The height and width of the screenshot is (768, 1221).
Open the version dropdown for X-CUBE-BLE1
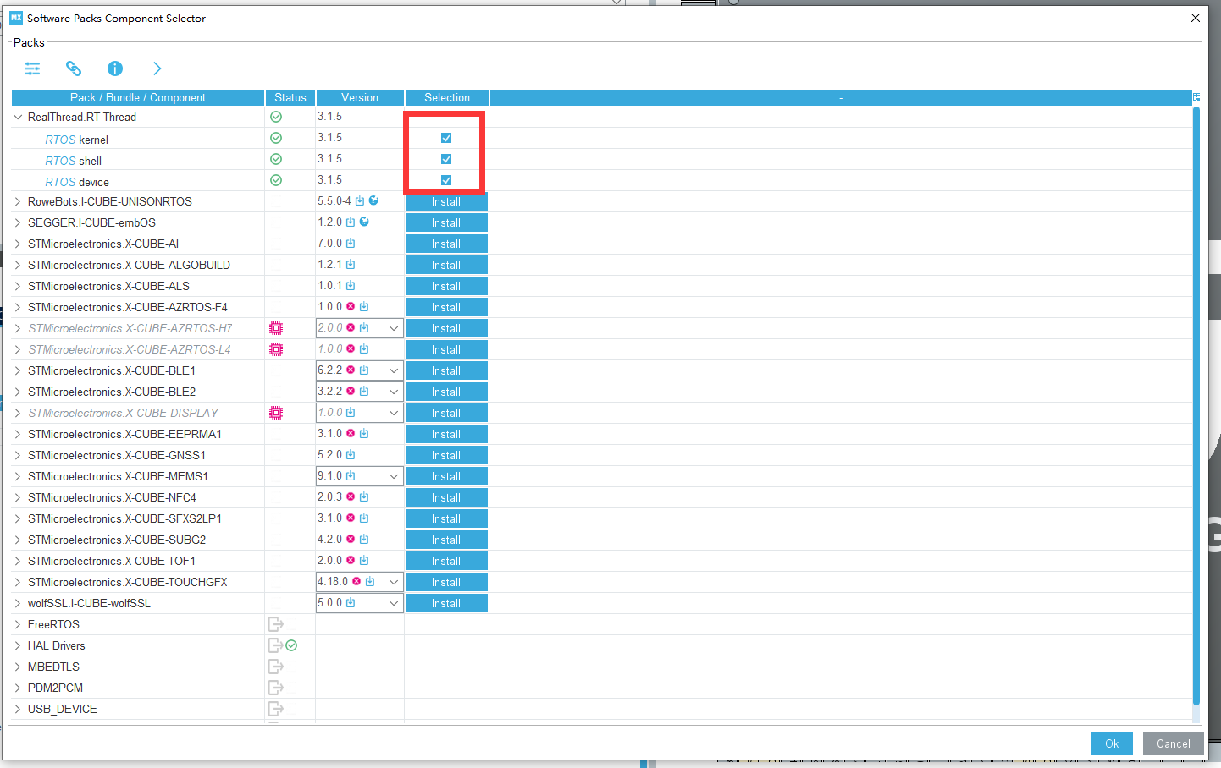click(x=394, y=370)
